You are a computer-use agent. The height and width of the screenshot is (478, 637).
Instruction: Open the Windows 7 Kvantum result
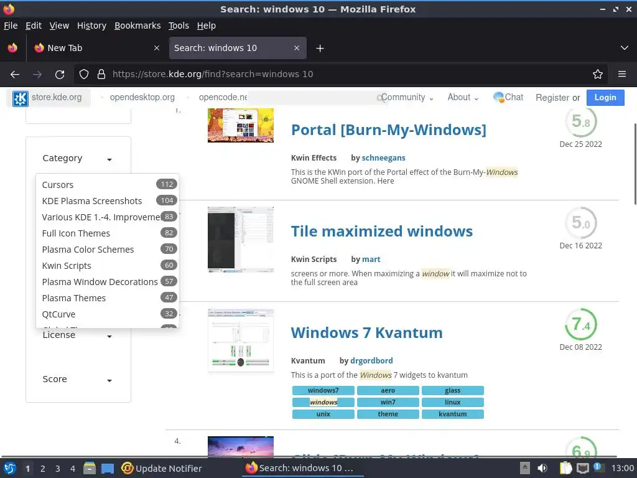367,333
